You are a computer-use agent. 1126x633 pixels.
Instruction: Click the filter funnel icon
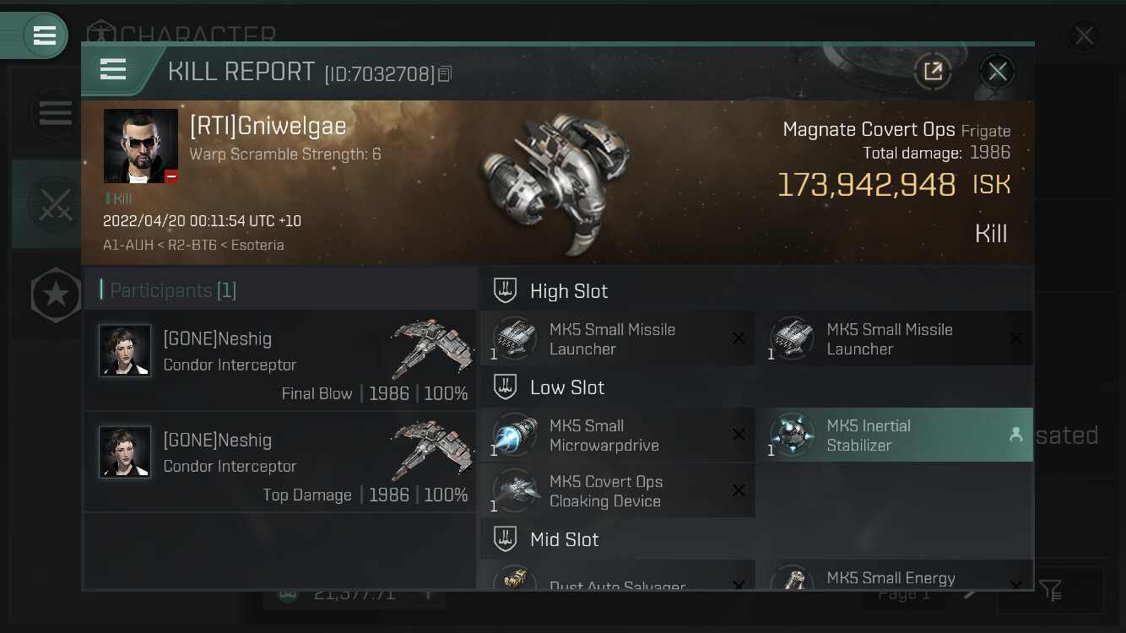pyautogui.click(x=1051, y=590)
